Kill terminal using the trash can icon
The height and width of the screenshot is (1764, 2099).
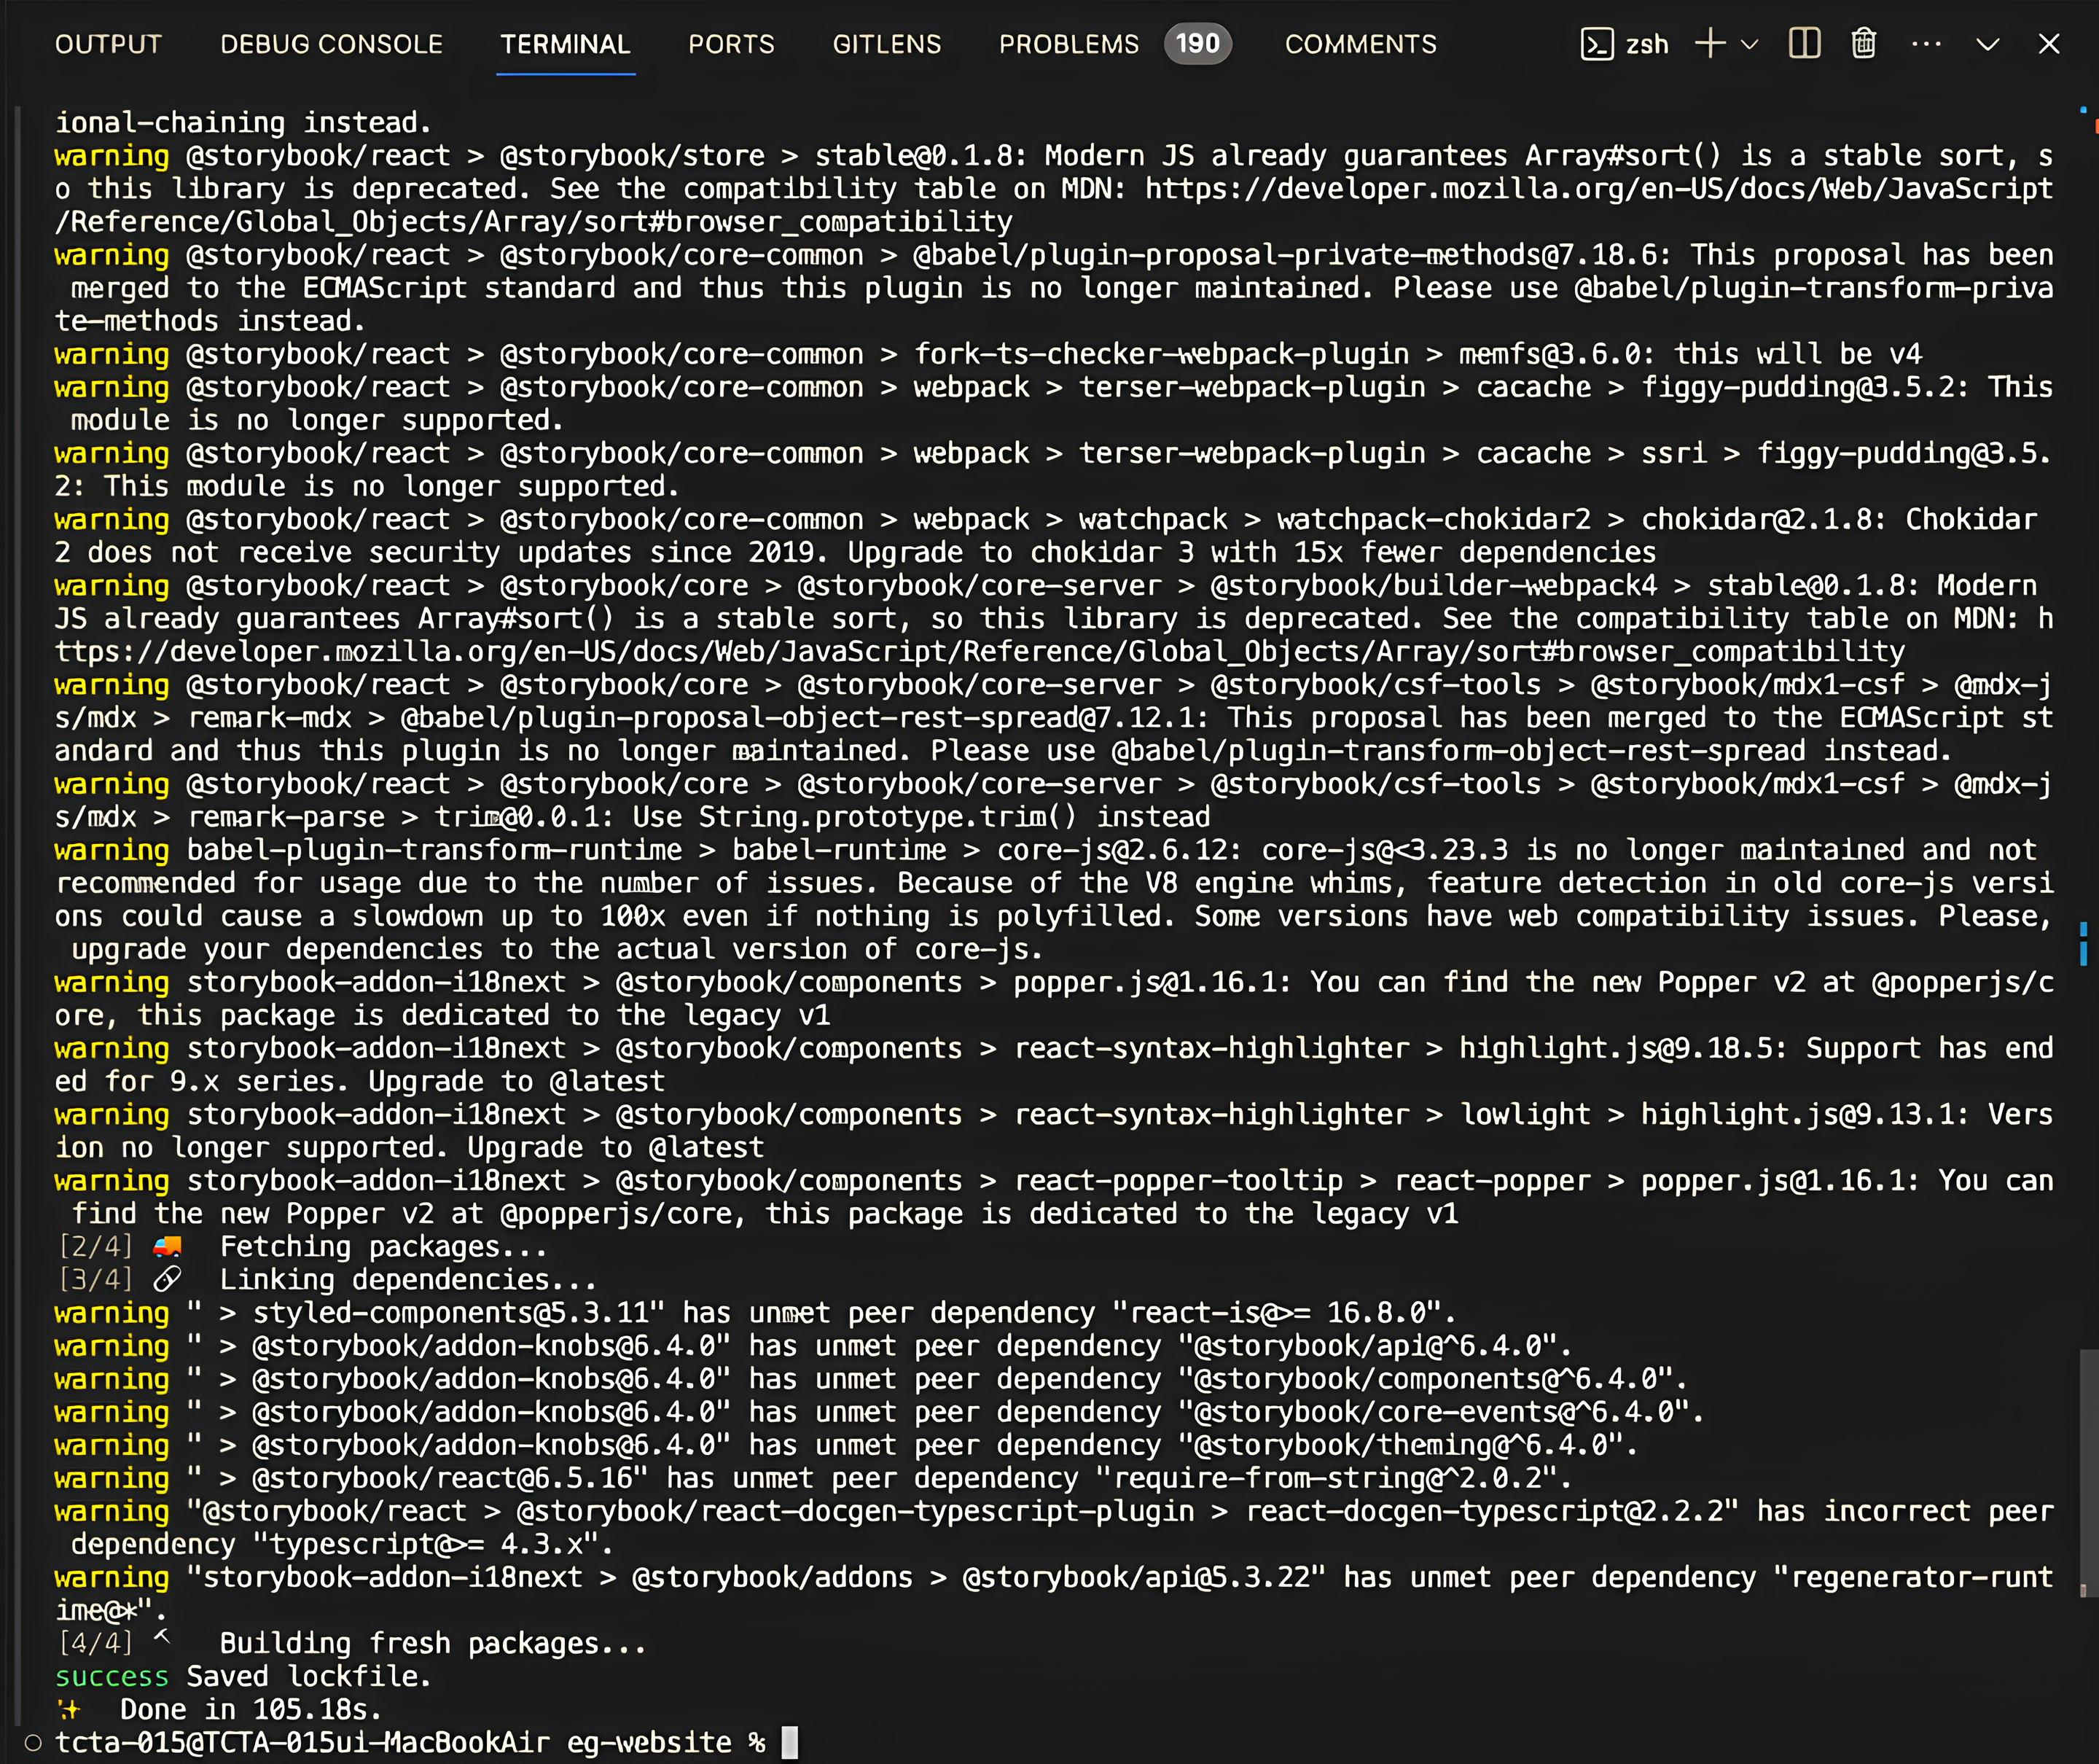point(1863,44)
